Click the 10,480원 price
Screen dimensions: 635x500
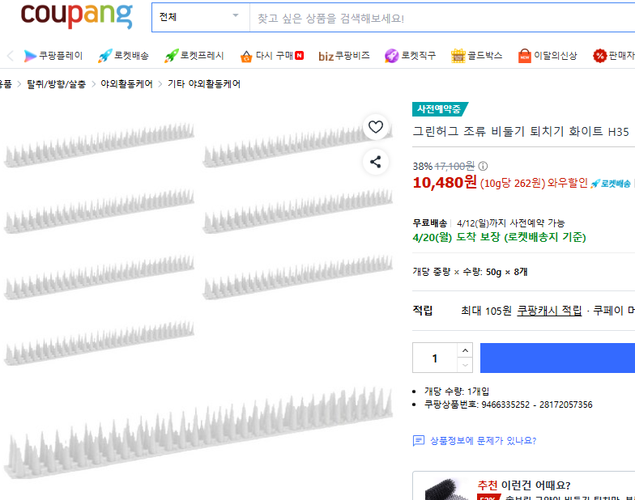pos(444,183)
